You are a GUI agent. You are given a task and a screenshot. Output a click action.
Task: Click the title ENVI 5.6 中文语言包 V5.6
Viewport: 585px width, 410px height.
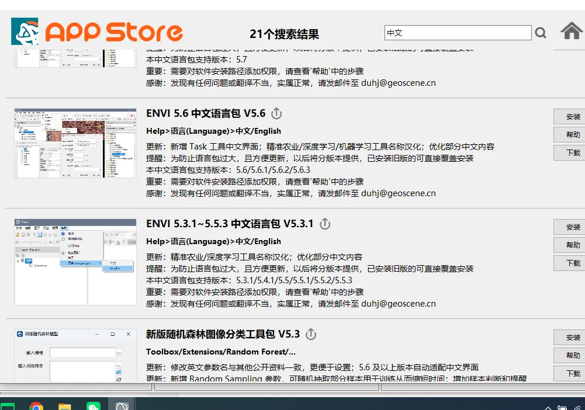coord(206,113)
